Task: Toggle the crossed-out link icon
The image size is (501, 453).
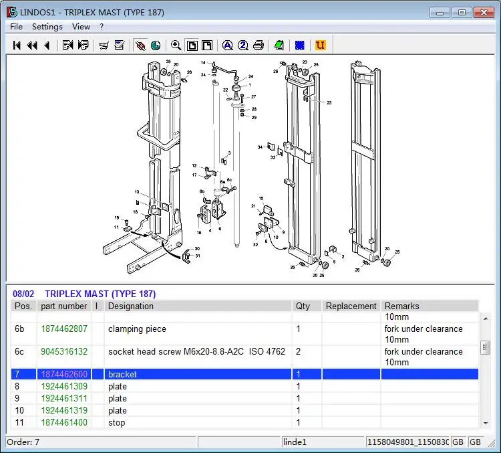Action: coord(140,45)
